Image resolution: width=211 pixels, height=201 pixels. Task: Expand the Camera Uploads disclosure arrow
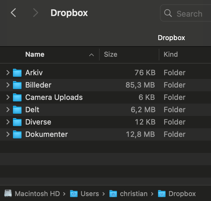pos(8,97)
